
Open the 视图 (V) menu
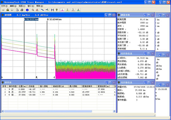click(x=22, y=6)
